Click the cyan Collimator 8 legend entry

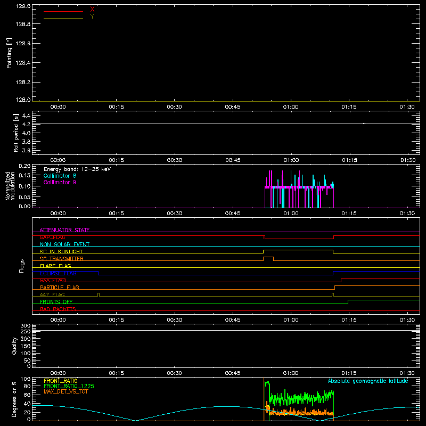[x=60, y=176]
